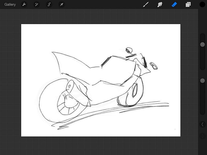Screen dimensions: 207x155
Task: Activate the Selection tool
Action: coord(49,4)
